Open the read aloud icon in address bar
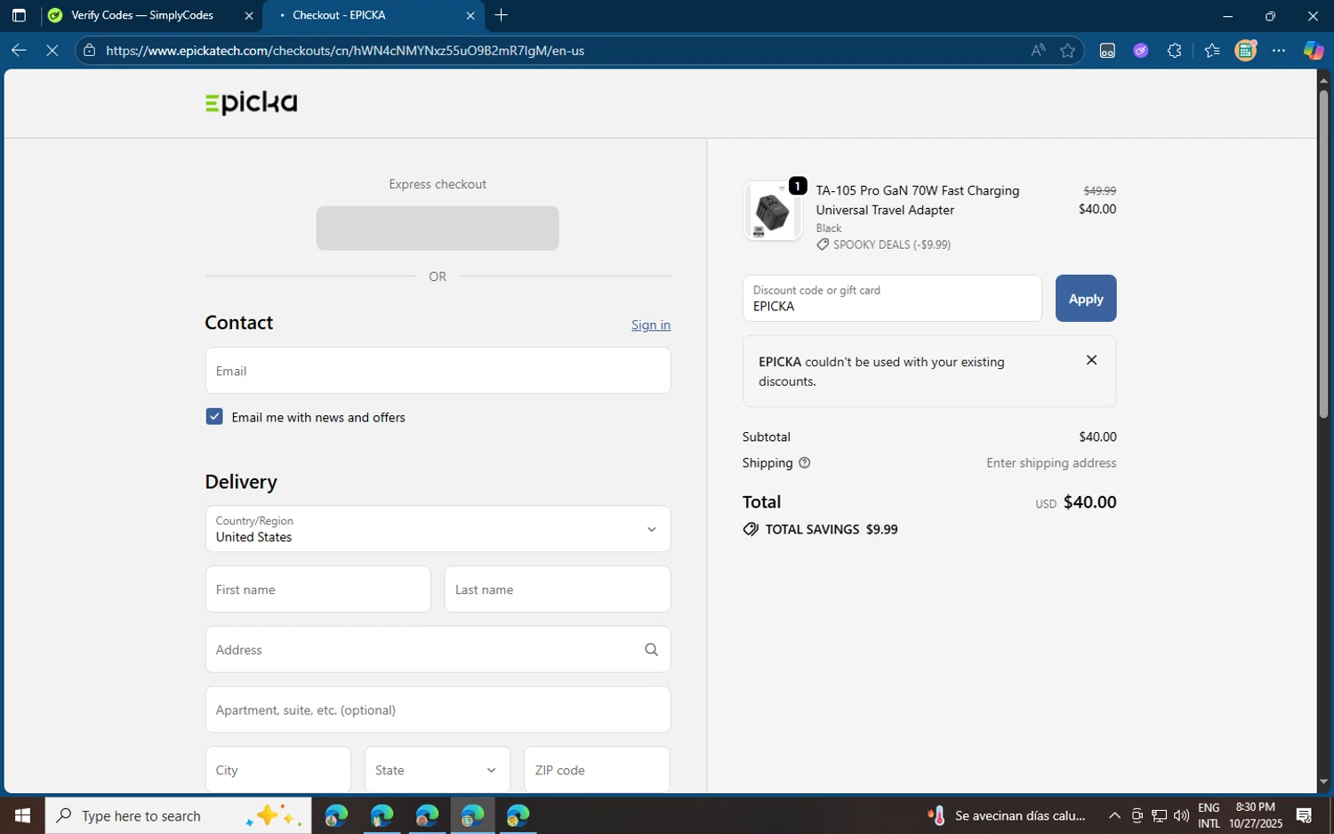 click(1038, 51)
